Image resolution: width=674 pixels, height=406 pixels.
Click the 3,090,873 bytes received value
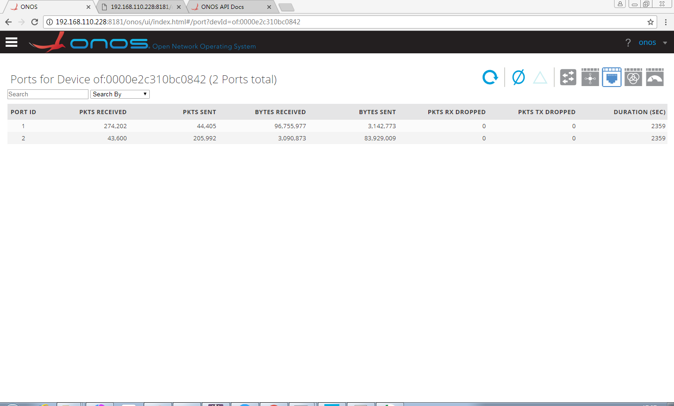292,138
